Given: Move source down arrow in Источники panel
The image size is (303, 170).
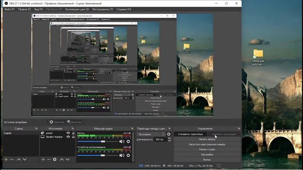Looking at the screenshot, I should click(67, 160).
